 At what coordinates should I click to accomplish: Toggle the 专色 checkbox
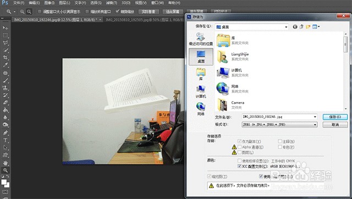(280, 147)
